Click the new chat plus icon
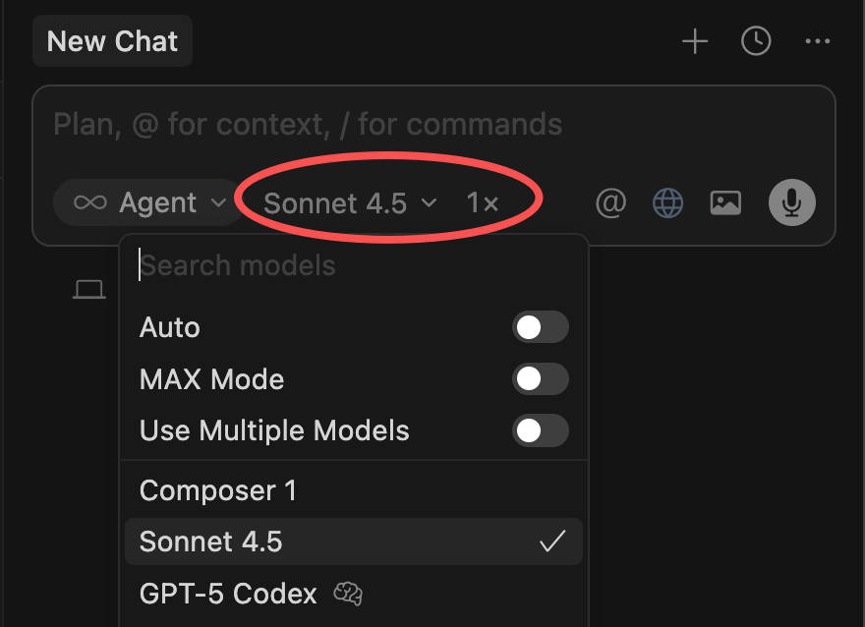The width and height of the screenshot is (865, 627). click(694, 41)
